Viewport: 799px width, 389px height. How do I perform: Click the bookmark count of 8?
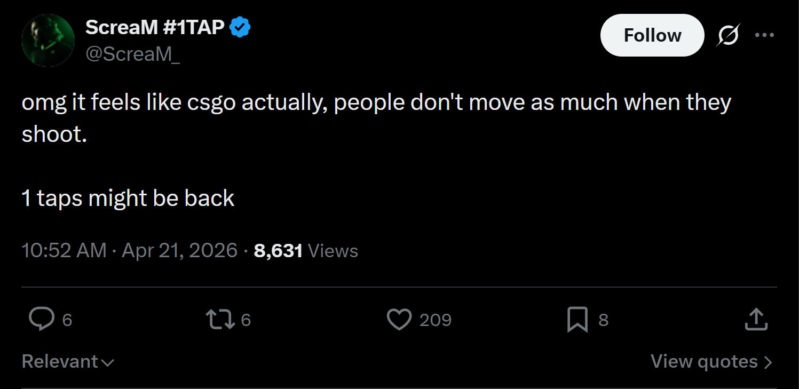point(604,320)
